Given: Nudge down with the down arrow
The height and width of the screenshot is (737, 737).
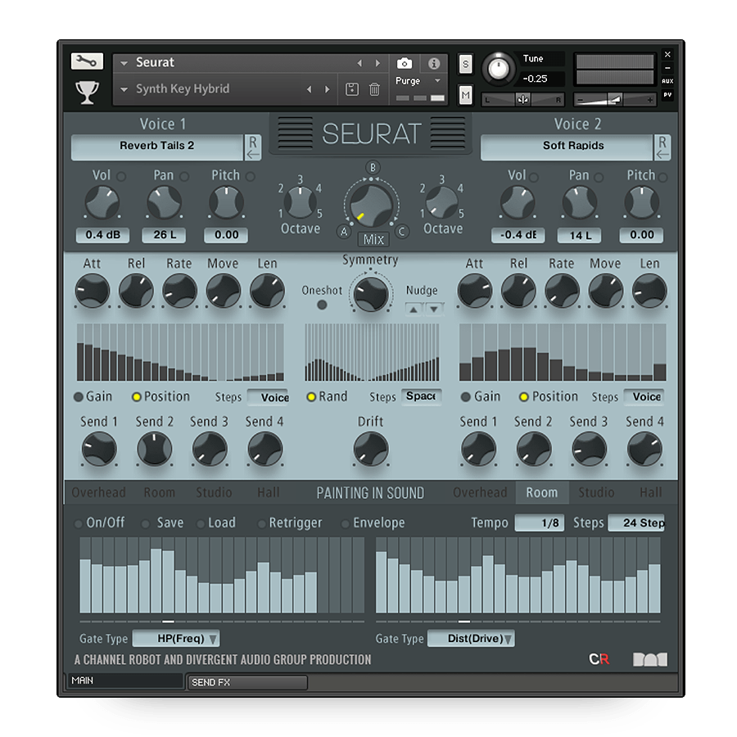Looking at the screenshot, I should tap(434, 309).
